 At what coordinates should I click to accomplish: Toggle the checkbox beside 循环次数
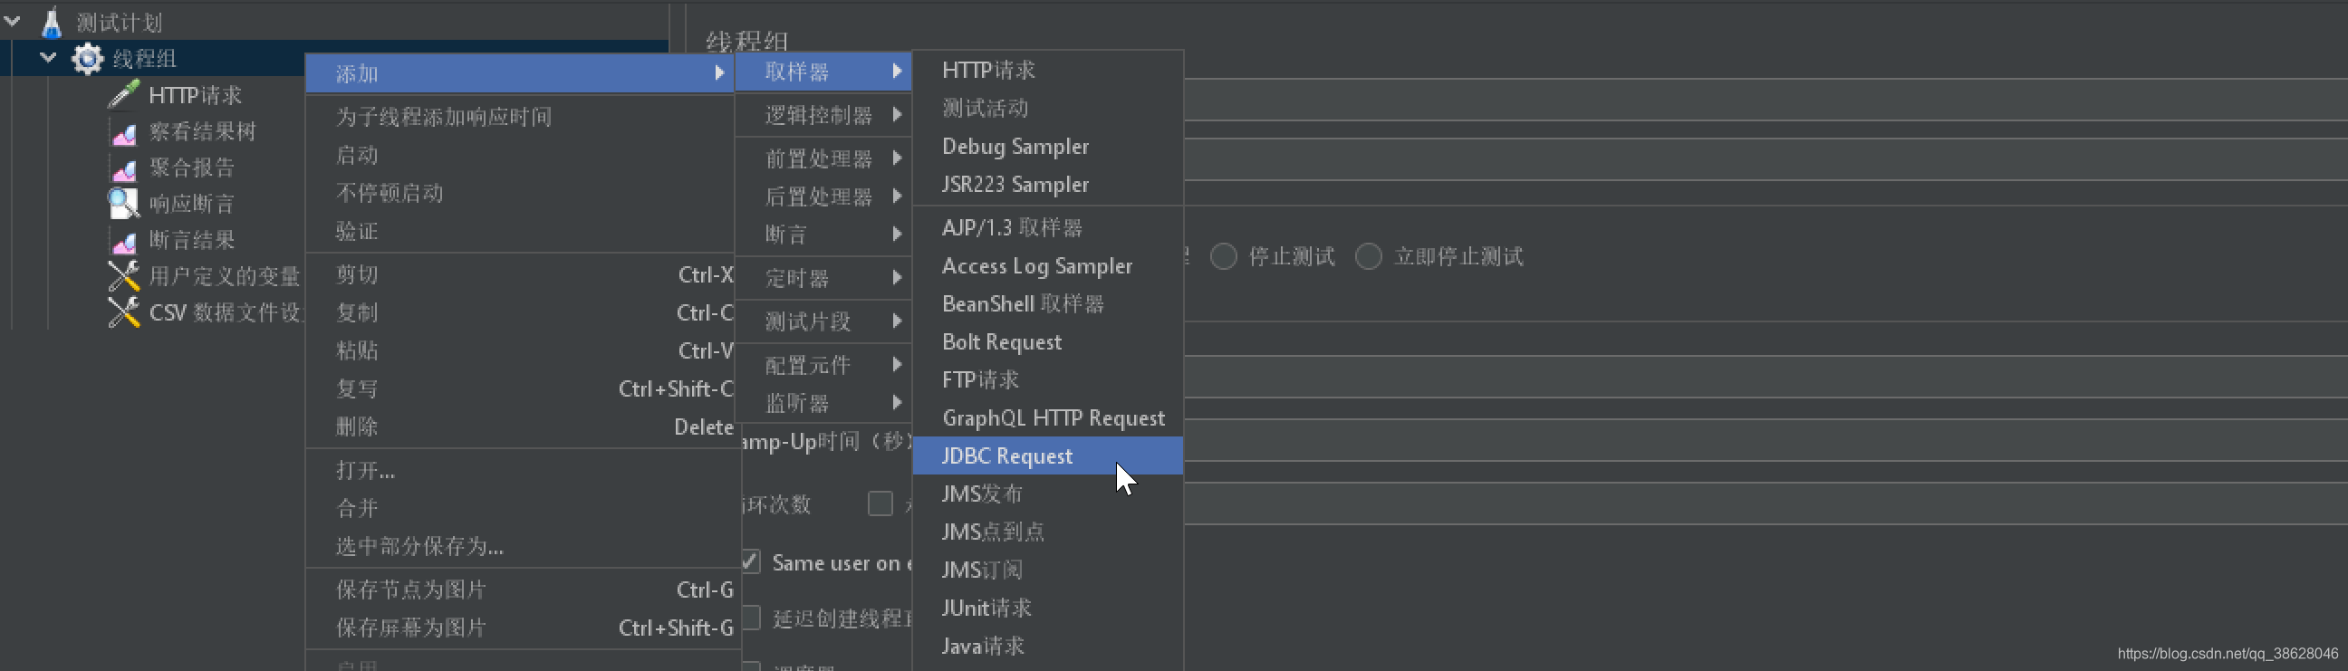pyautogui.click(x=880, y=503)
